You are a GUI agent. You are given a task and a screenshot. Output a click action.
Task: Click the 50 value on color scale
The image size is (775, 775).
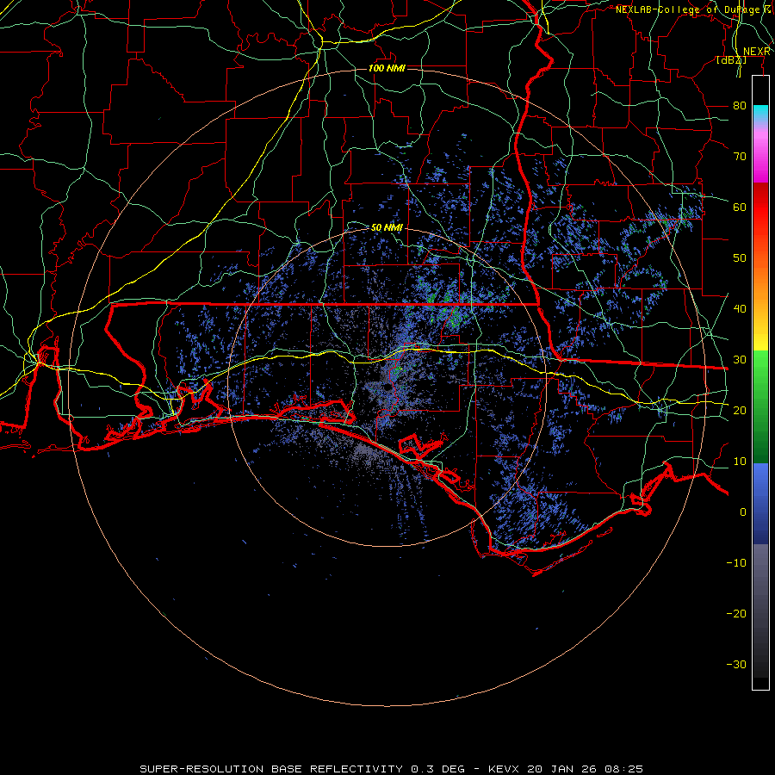point(740,258)
